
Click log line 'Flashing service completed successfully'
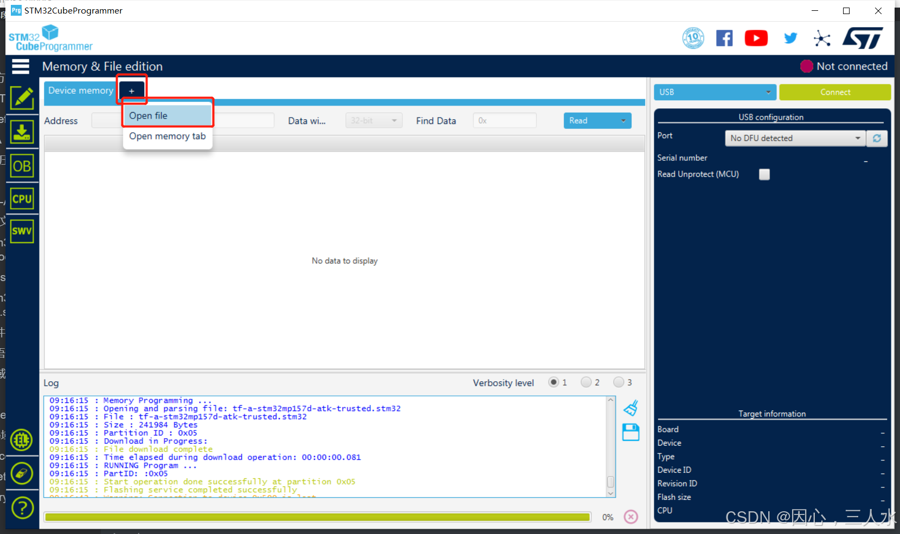tap(201, 490)
